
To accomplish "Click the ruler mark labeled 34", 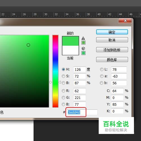I will [67, 14].
